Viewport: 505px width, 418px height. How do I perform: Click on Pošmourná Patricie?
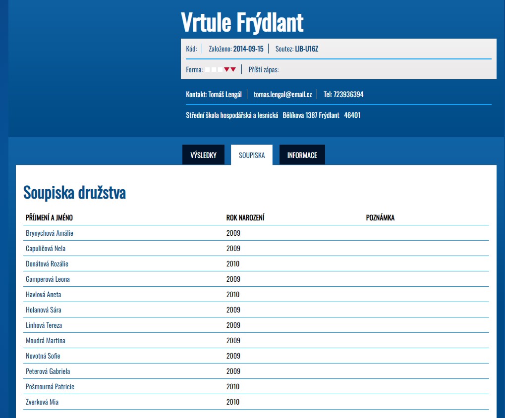(50, 387)
